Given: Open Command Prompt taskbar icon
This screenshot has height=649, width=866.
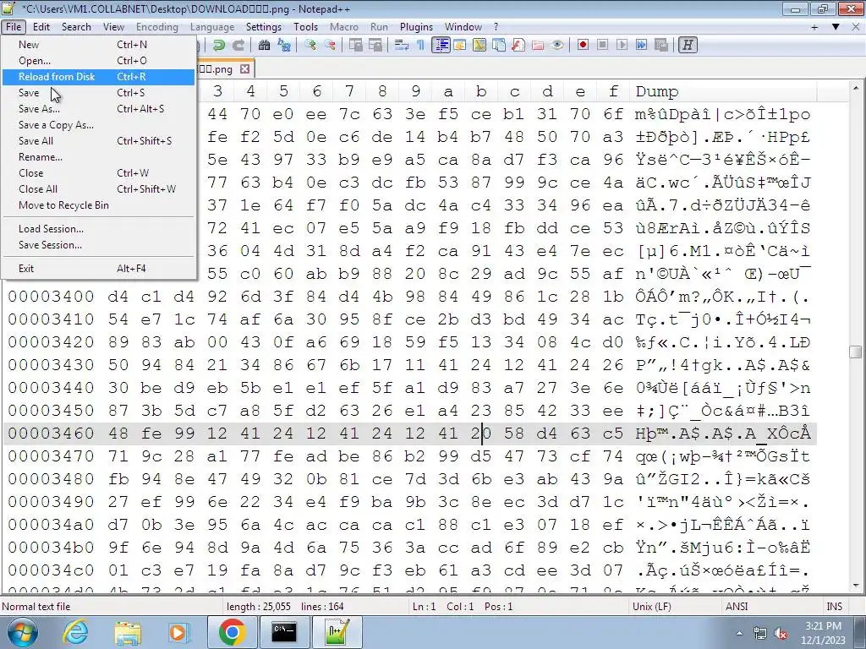Looking at the screenshot, I should tap(284, 632).
